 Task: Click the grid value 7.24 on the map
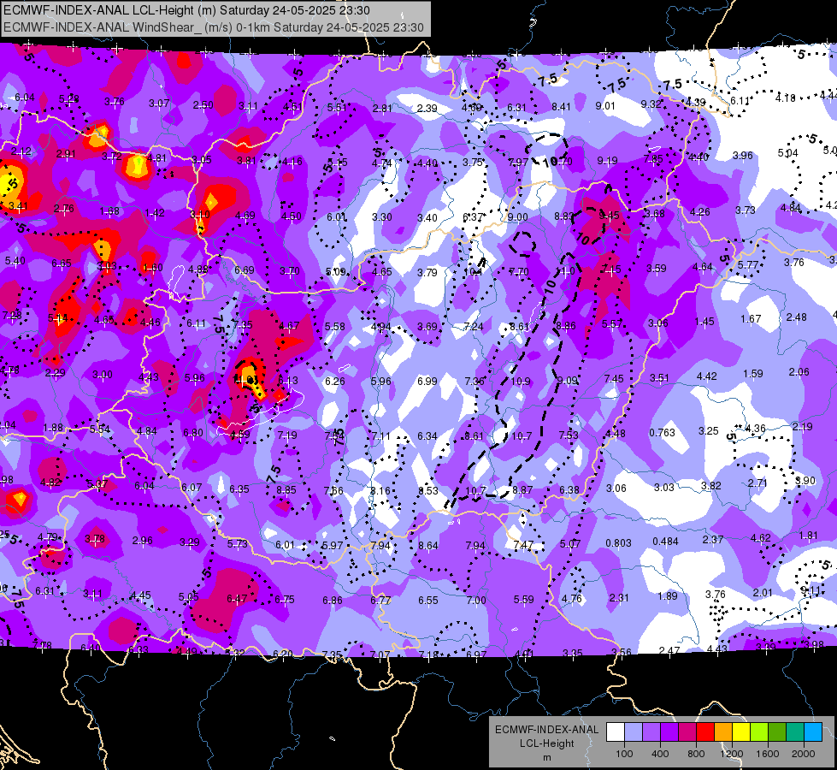(x=474, y=326)
